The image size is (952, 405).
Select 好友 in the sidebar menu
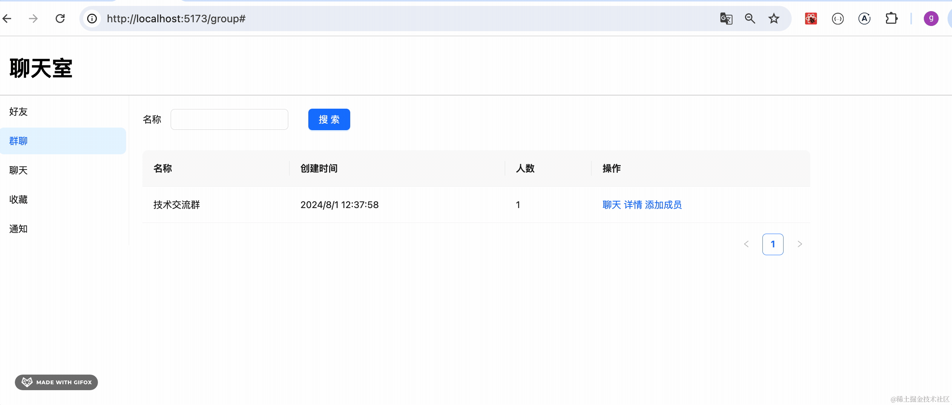[19, 112]
